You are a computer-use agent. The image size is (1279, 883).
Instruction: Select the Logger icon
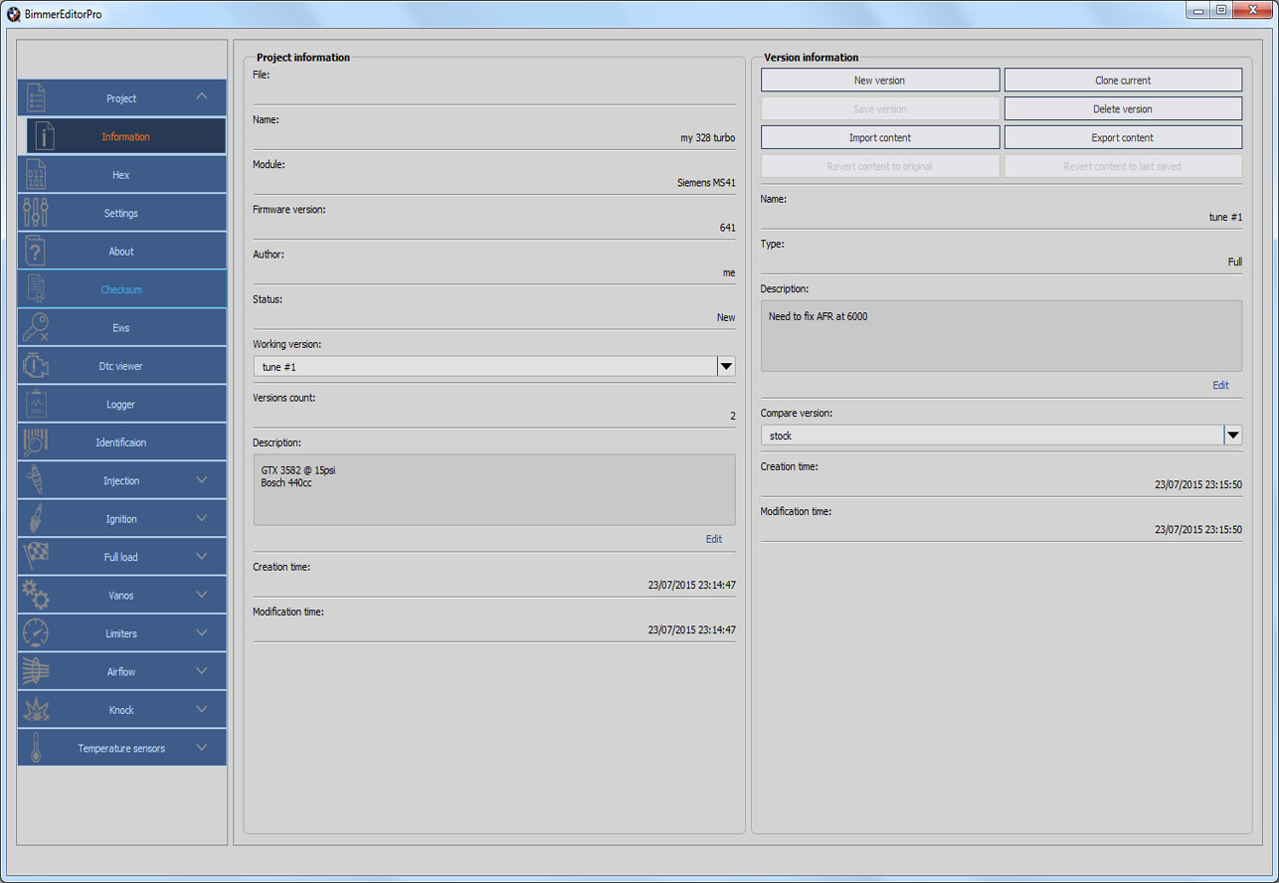(35, 404)
